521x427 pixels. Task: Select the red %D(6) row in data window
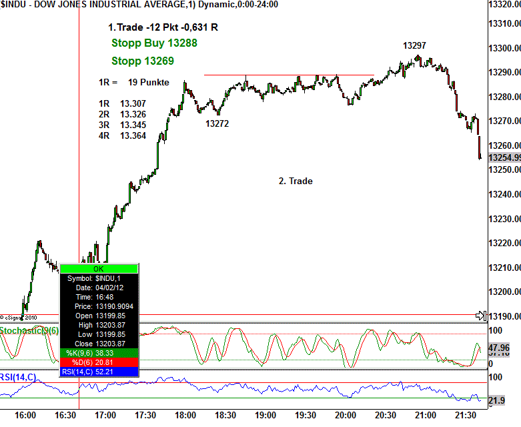(99, 361)
